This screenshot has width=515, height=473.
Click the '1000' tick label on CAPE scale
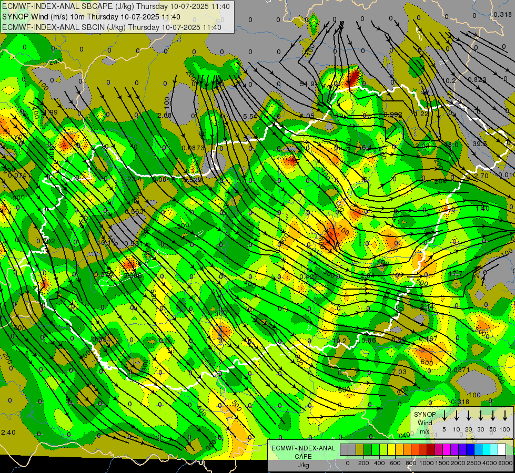(426, 463)
